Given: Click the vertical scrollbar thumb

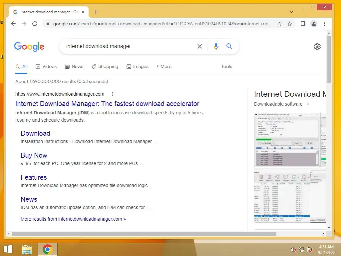Looking at the screenshot, I should tap(329, 59).
